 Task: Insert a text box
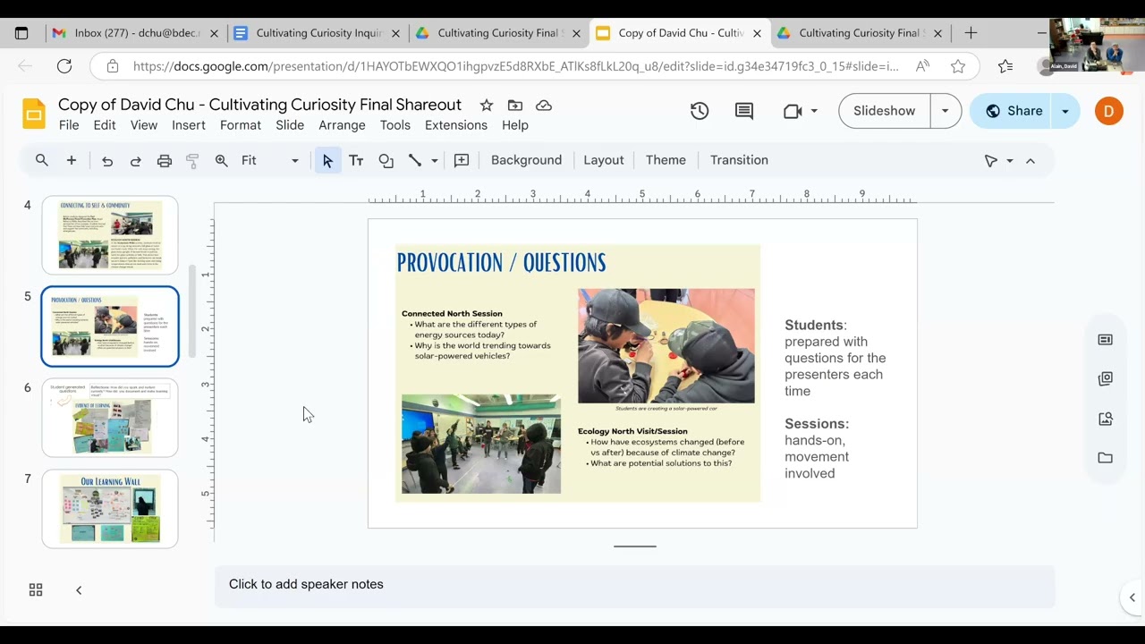click(356, 161)
